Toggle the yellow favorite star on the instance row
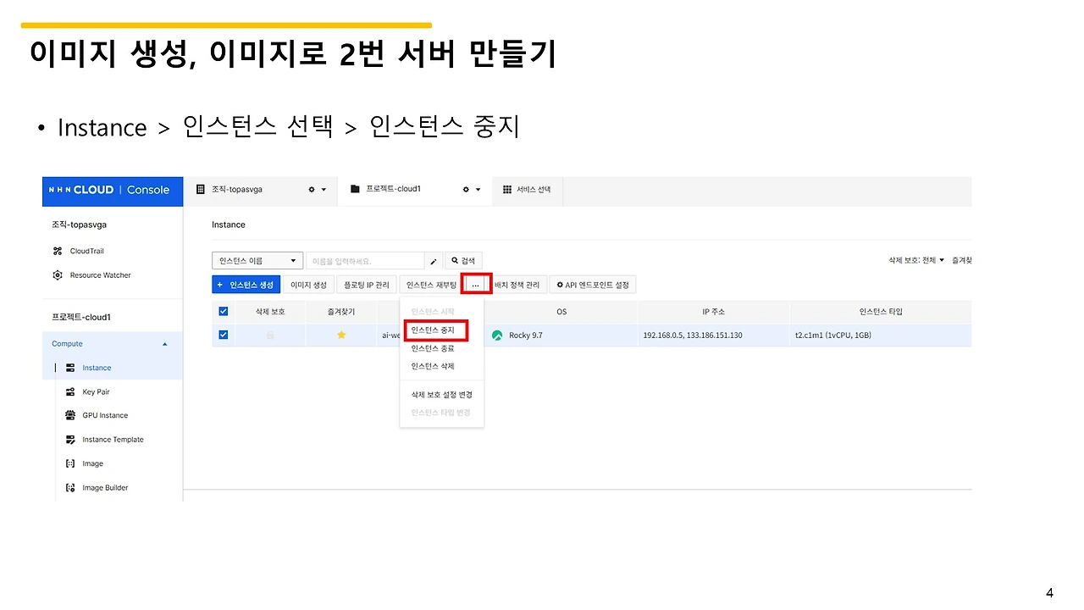Image resolution: width=1084 pixels, height=610 pixels. 341,335
